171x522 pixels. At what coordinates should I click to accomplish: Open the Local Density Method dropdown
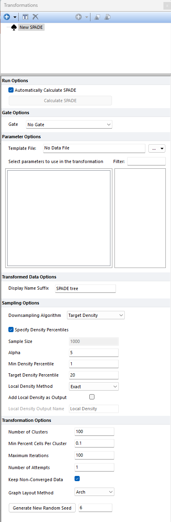point(93,387)
